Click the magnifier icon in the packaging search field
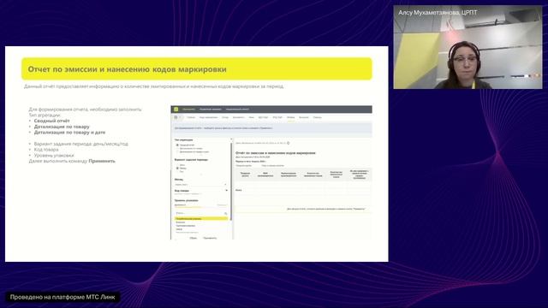This screenshot has height=308, width=548. pos(226,213)
